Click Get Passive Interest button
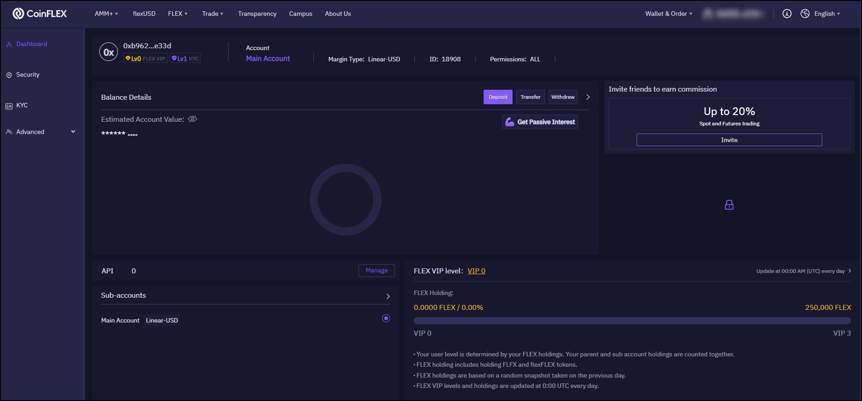This screenshot has height=401, width=862. tap(540, 122)
